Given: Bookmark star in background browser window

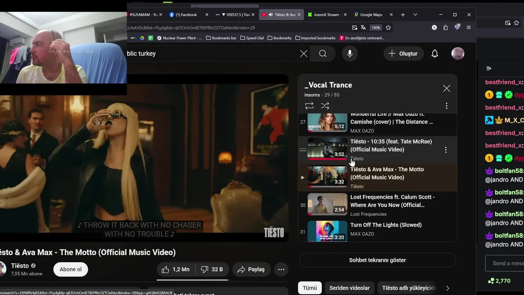Looking at the screenshot, I should click(x=516, y=23).
